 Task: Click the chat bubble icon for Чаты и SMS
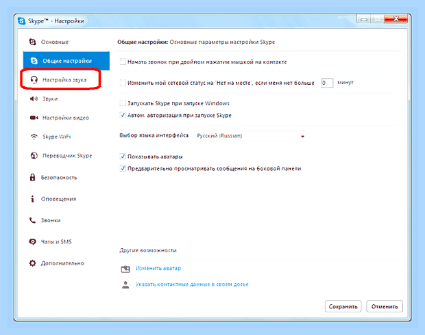[x=32, y=241]
